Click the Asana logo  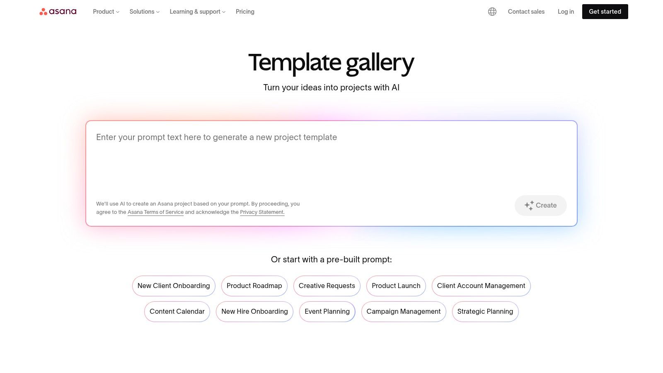tap(58, 12)
